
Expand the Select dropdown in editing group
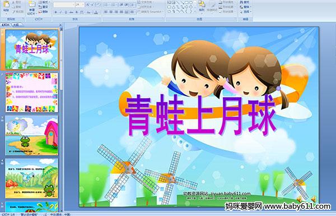point(245,12)
